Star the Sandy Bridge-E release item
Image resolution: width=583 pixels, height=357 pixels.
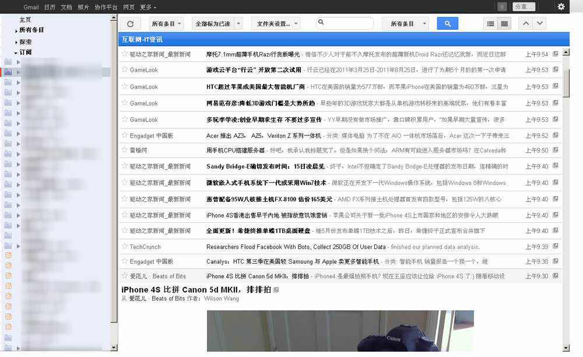[x=124, y=167]
